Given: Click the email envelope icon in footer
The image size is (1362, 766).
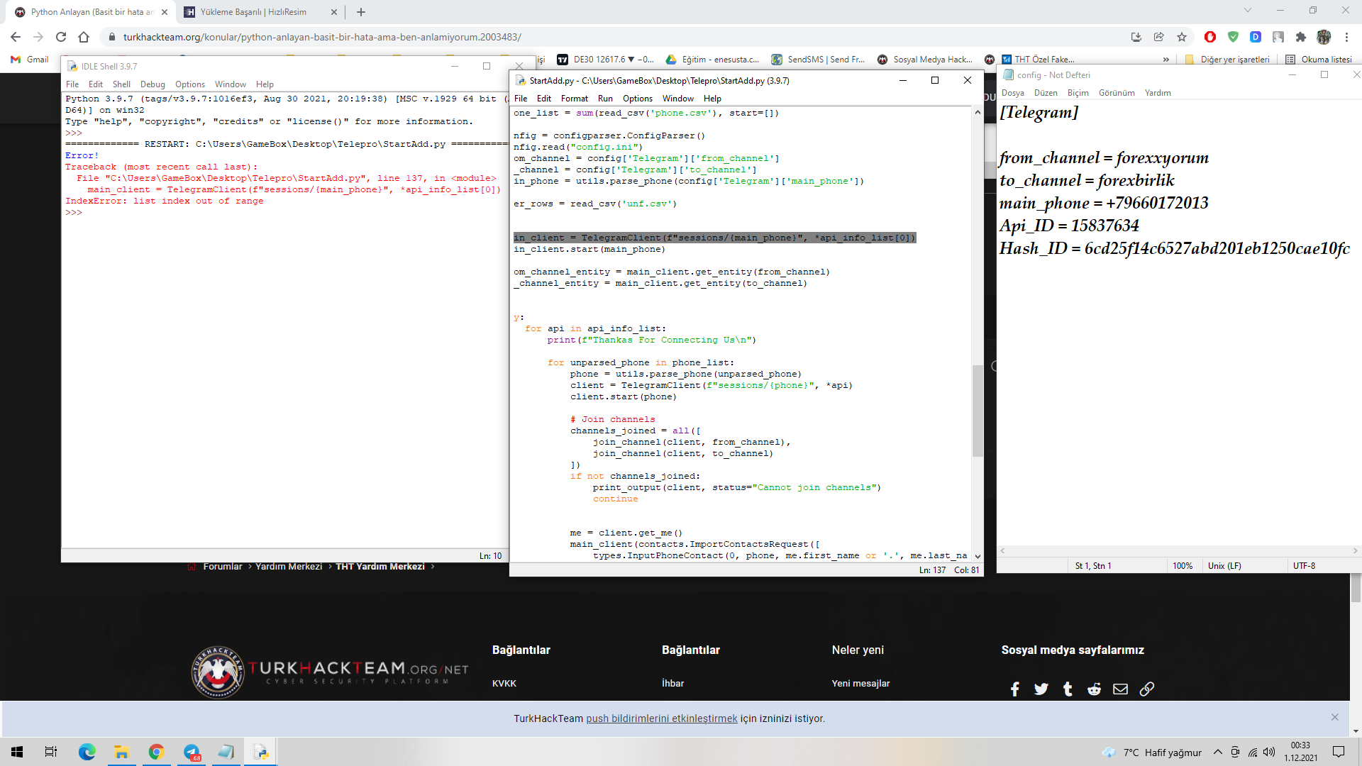Looking at the screenshot, I should point(1120,689).
